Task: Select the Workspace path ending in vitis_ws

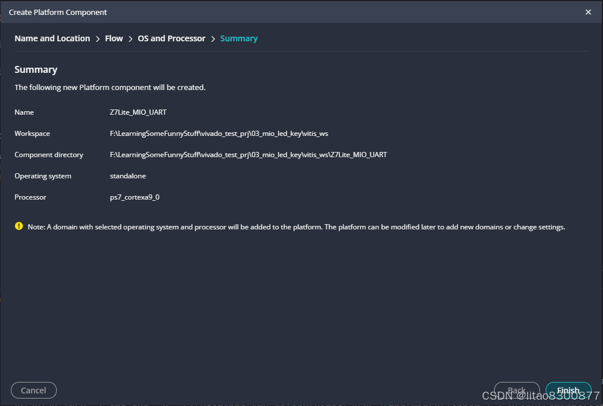Action: point(219,134)
